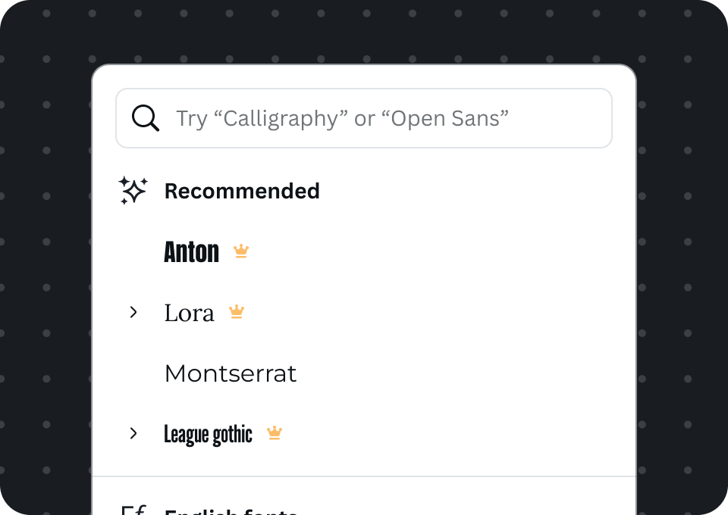Click the word Calligraphy in search placeholder
Image resolution: width=728 pixels, height=515 pixels.
[281, 118]
